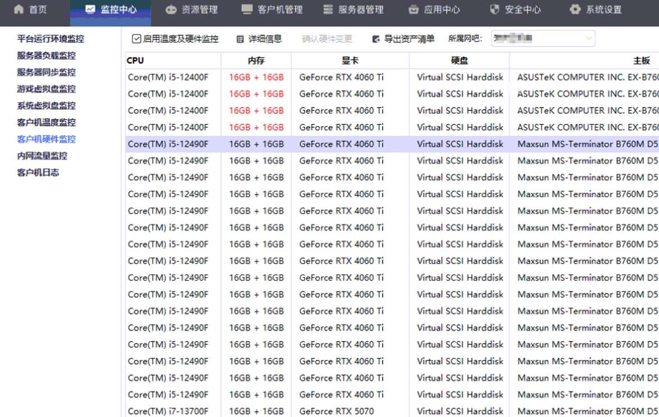This screenshot has height=417, width=659.
Task: Sort by 内存 column header
Action: pyautogui.click(x=256, y=61)
